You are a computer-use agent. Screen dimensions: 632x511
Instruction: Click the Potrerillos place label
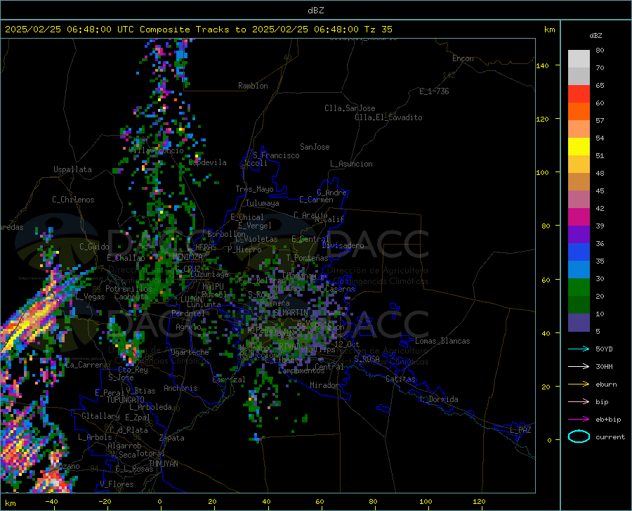(129, 289)
